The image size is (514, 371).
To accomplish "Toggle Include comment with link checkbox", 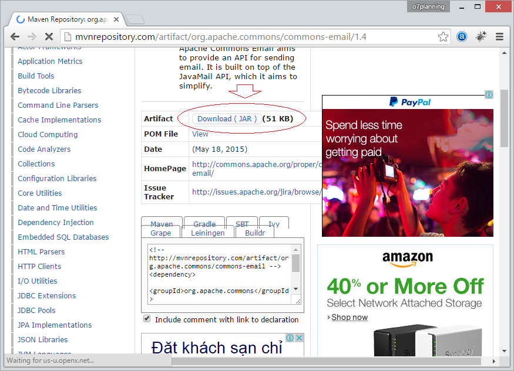I will [x=147, y=319].
